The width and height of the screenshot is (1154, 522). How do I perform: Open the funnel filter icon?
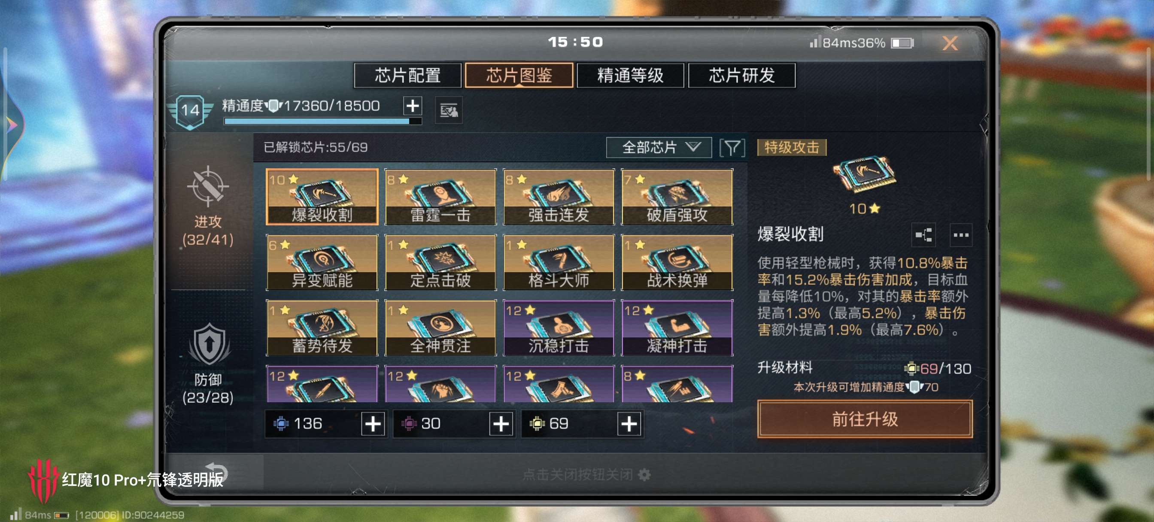click(732, 147)
